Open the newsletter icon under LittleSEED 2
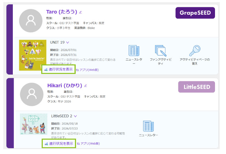Screen dimensions: 226x154 tap(148, 126)
